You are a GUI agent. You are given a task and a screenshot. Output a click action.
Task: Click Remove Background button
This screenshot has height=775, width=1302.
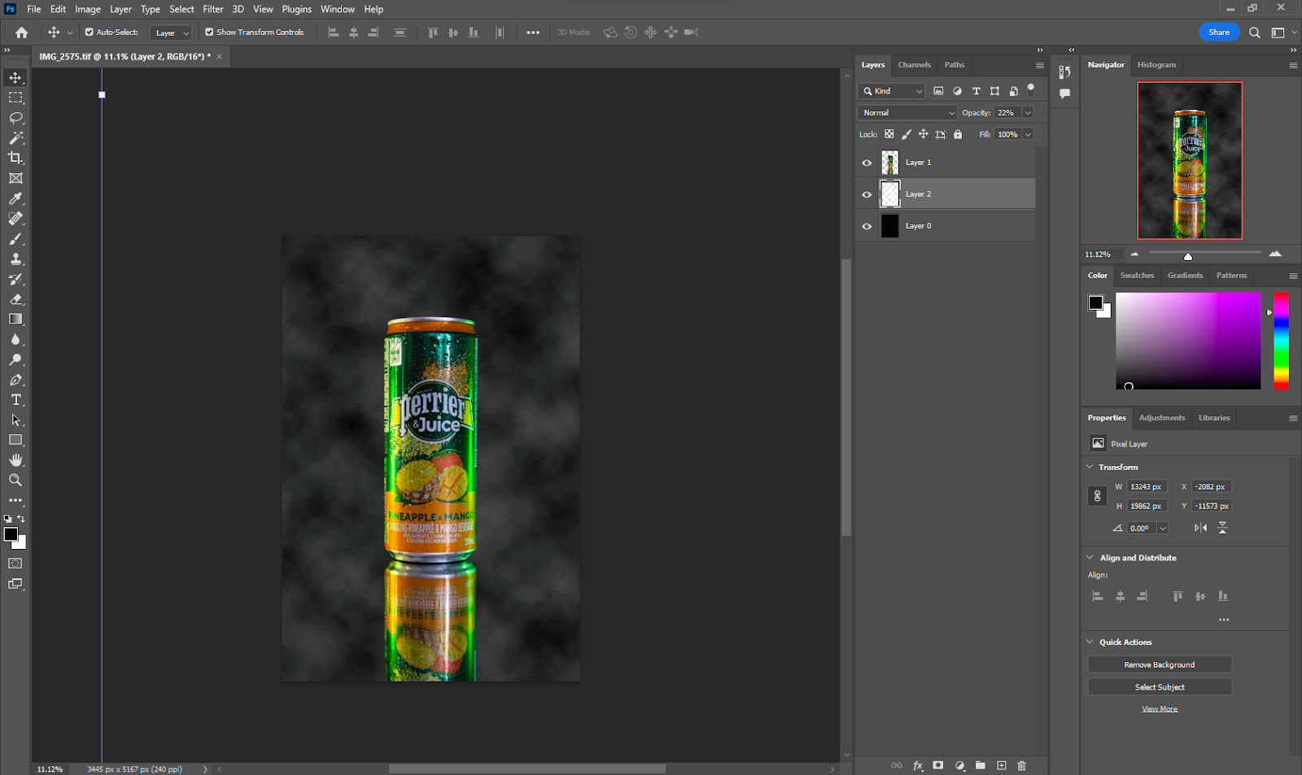coord(1160,665)
